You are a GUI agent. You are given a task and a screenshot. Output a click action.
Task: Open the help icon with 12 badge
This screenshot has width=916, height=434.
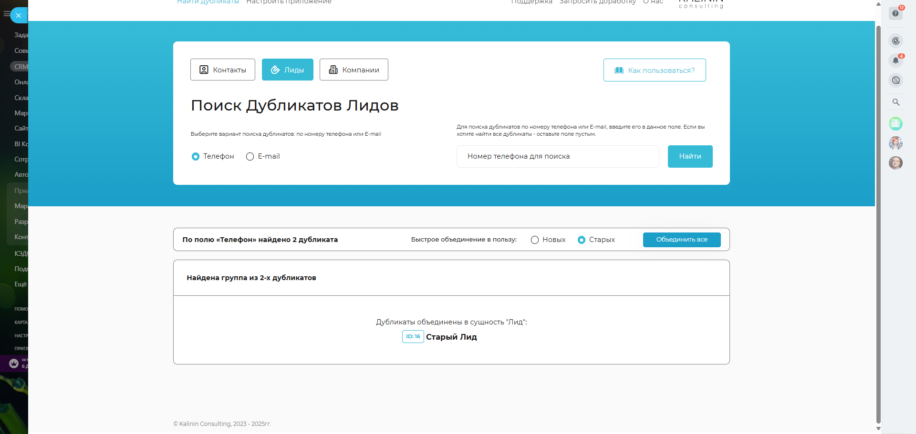[895, 13]
